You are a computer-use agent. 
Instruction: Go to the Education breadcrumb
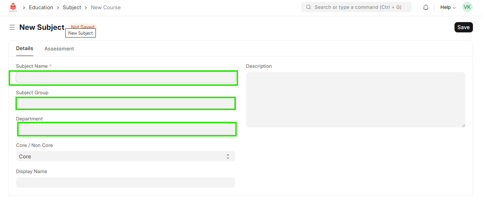[x=41, y=7]
